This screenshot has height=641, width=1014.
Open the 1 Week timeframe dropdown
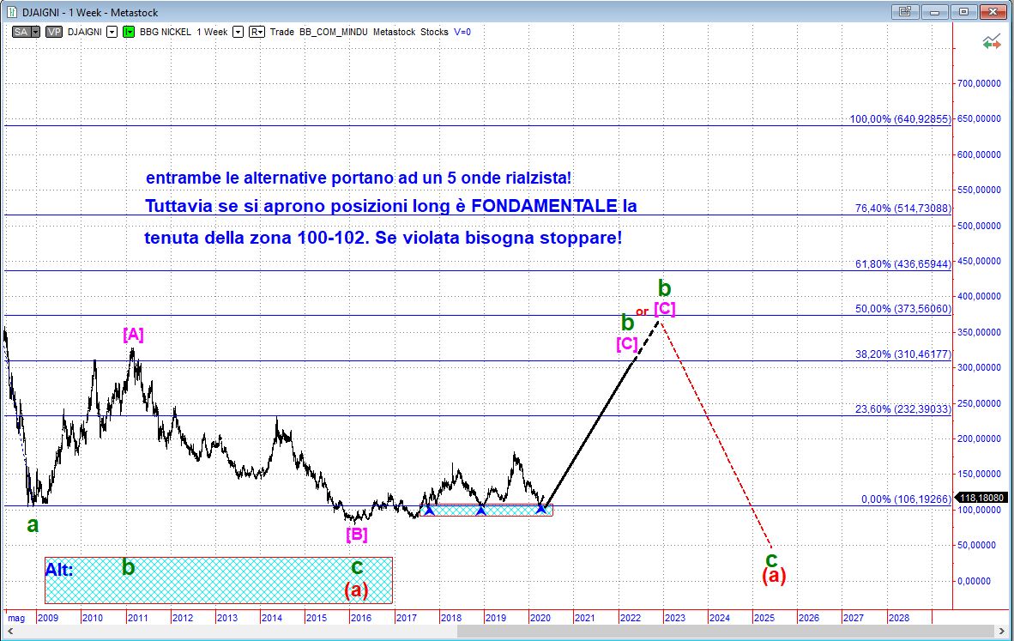coord(238,32)
